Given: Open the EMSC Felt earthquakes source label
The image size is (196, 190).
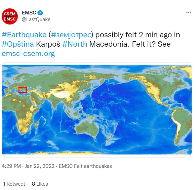Looking at the screenshot, I should (85, 166).
